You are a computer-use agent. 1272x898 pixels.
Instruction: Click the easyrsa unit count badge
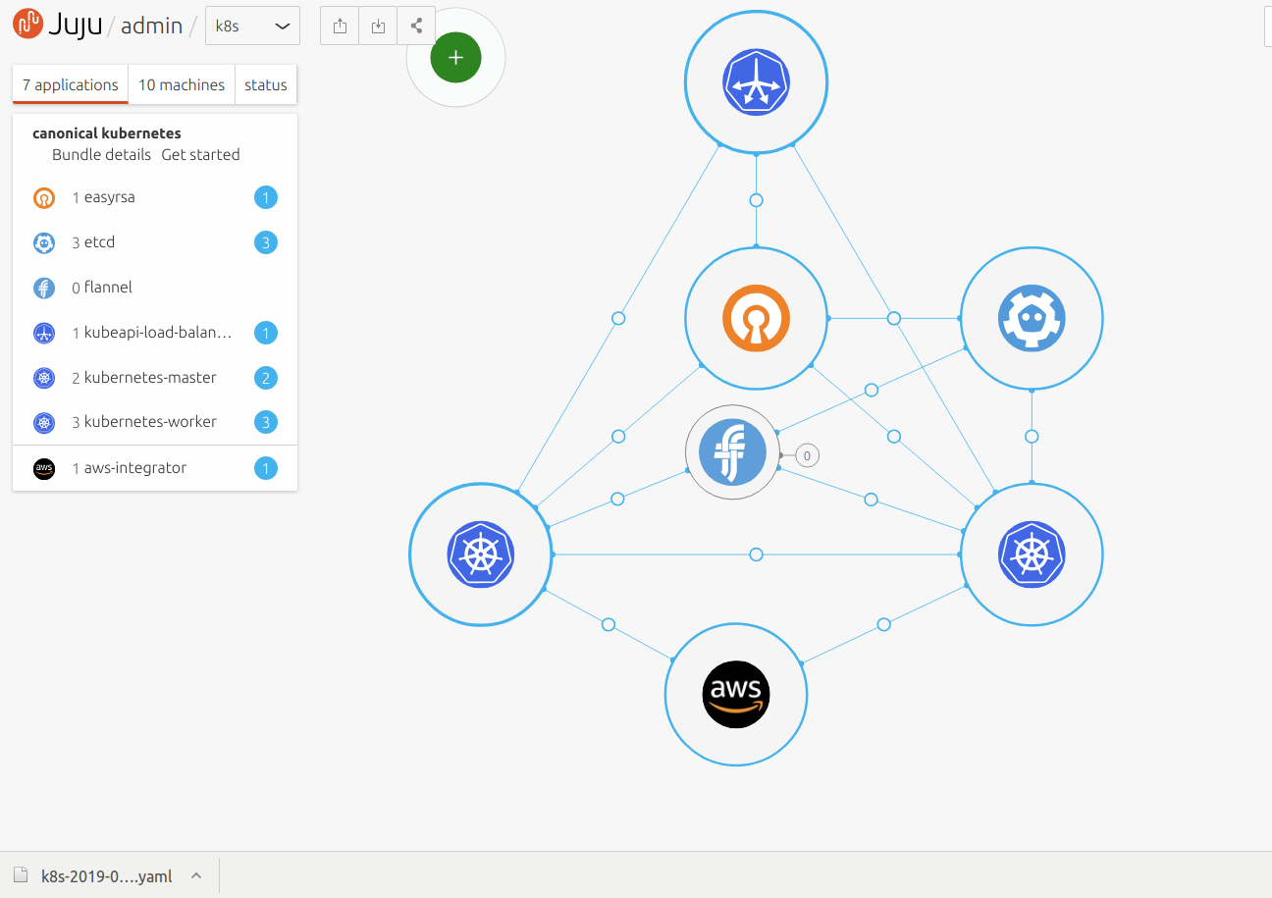click(x=266, y=197)
